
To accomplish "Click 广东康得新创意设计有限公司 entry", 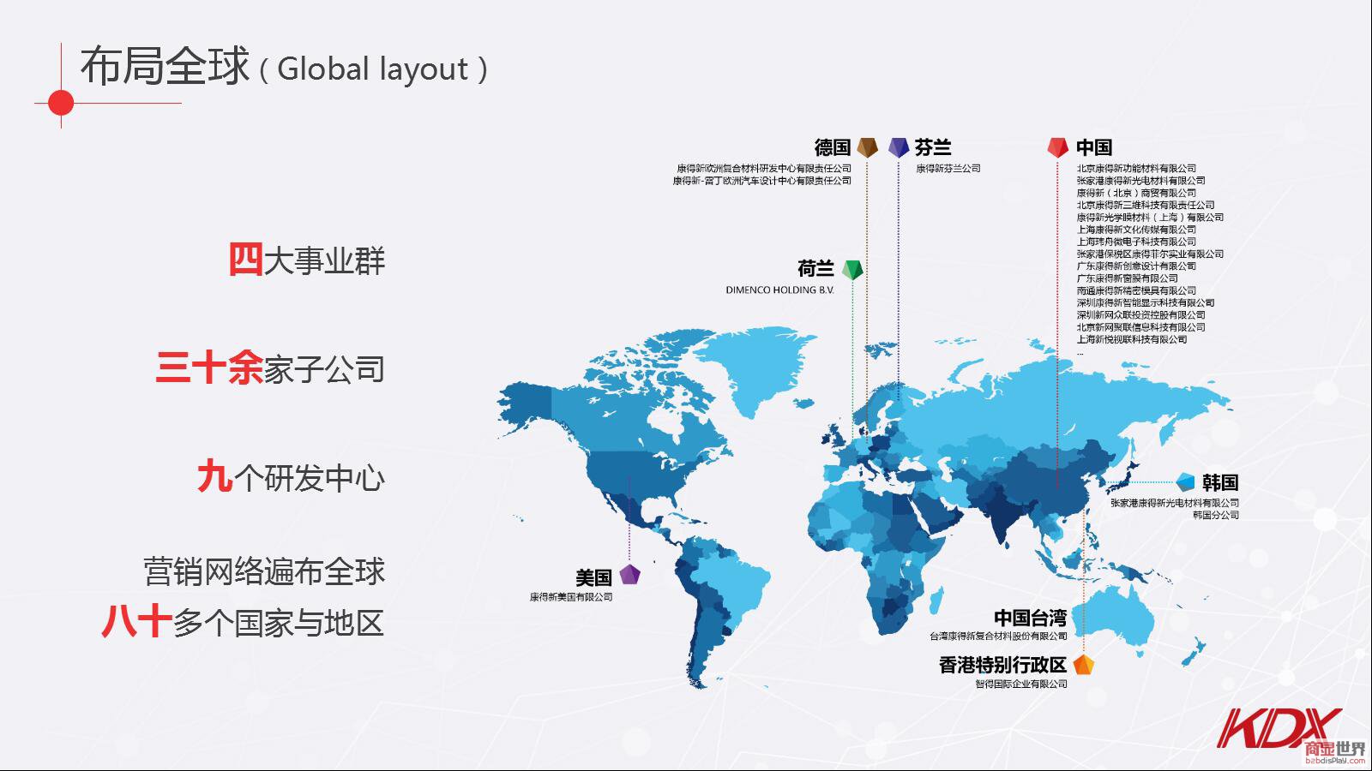I will pyautogui.click(x=1136, y=266).
